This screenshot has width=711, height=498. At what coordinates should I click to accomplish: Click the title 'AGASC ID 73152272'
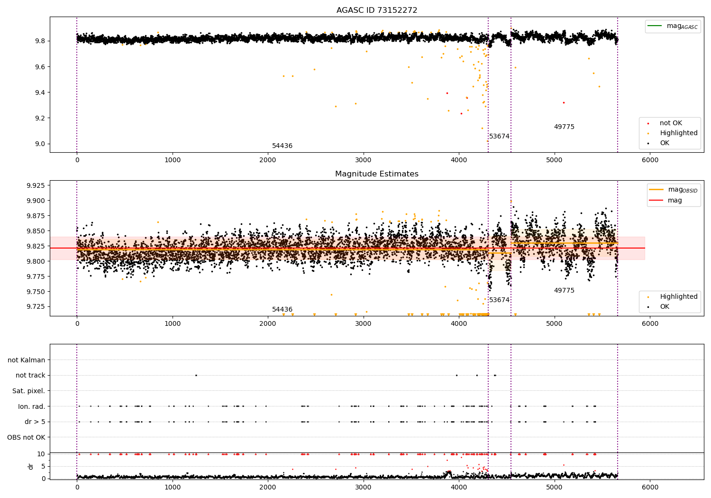377,10
